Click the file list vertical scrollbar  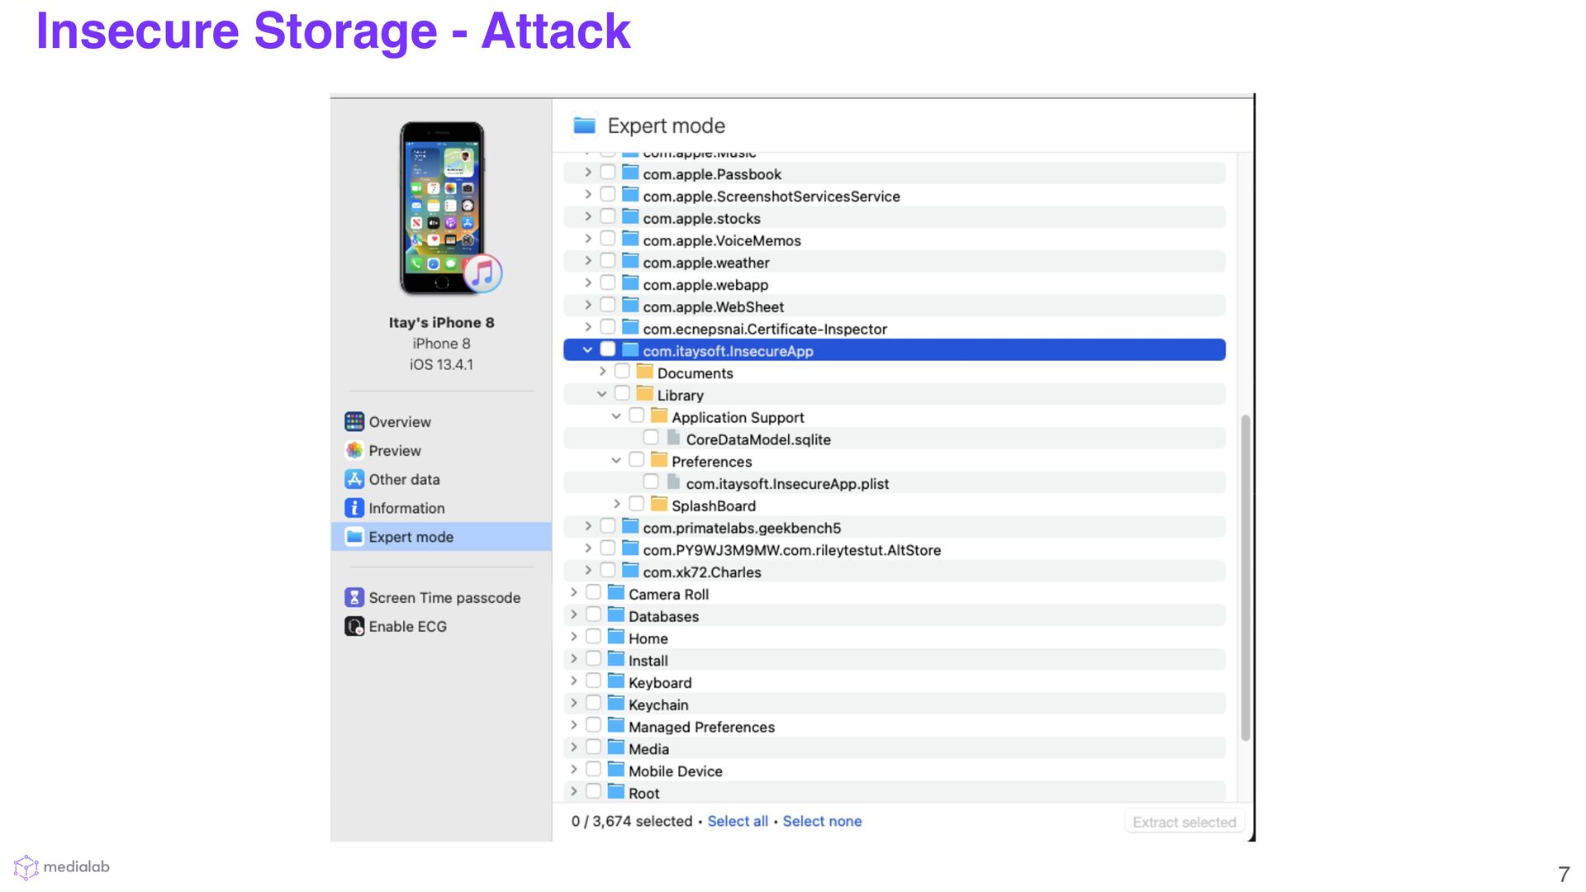coord(1245,578)
